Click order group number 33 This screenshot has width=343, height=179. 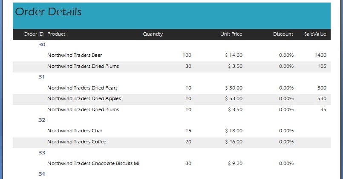(x=42, y=152)
